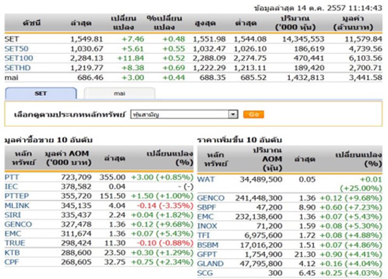This screenshot has width=388, height=279.
Task: Open EMC in the most-active value table
Action: click(x=13, y=234)
